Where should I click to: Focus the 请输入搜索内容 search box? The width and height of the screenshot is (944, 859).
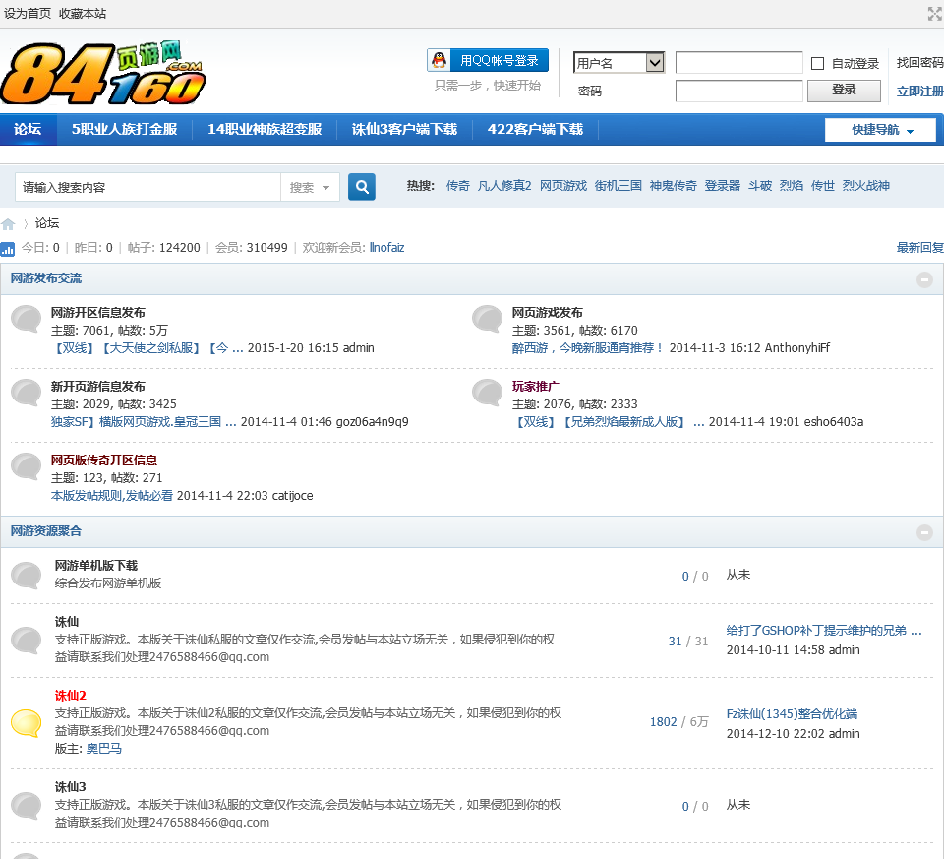tap(148, 187)
